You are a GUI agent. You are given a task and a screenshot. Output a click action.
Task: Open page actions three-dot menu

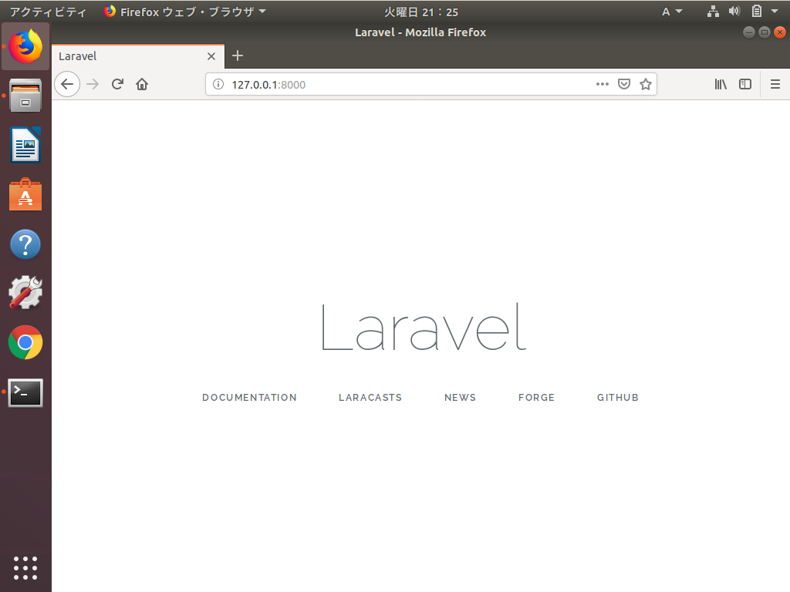602,84
